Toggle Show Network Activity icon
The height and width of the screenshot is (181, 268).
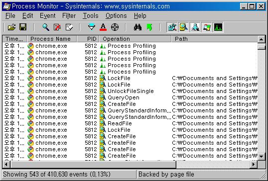click(195, 27)
